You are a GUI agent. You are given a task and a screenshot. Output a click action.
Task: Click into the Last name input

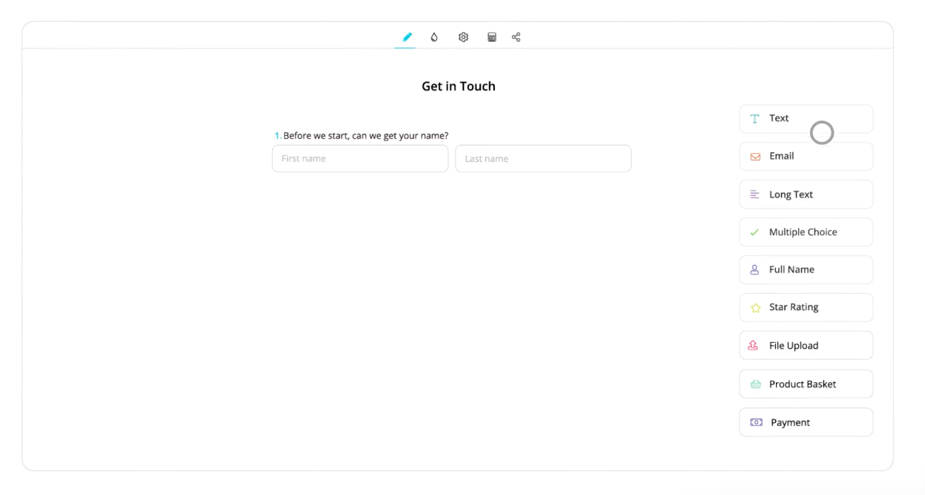point(543,159)
